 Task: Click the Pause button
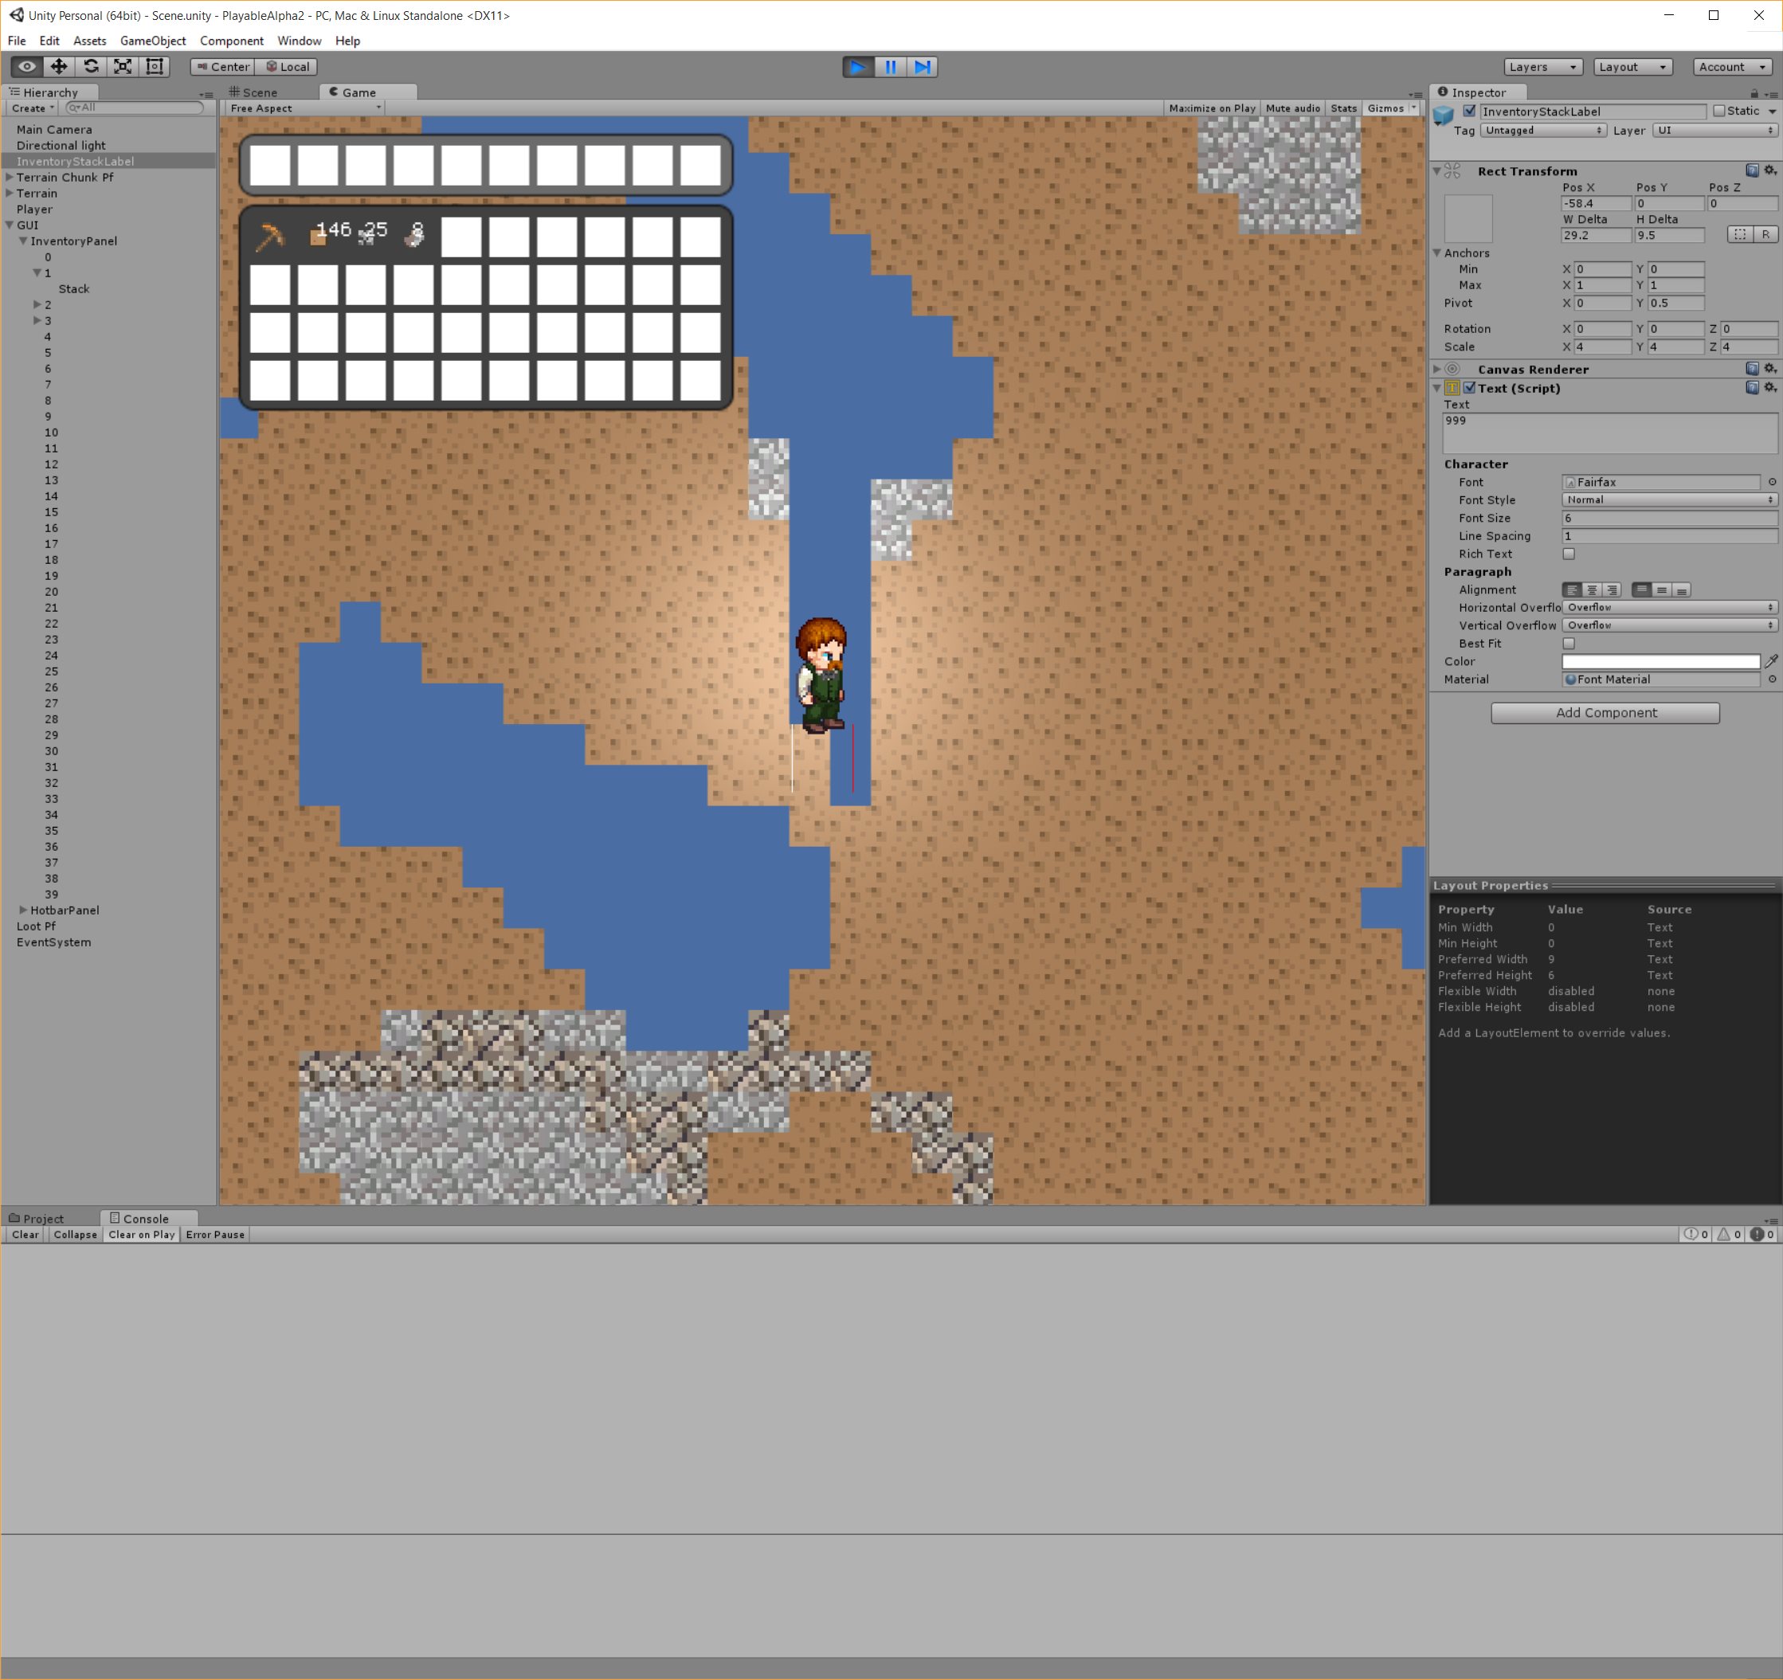pos(890,66)
